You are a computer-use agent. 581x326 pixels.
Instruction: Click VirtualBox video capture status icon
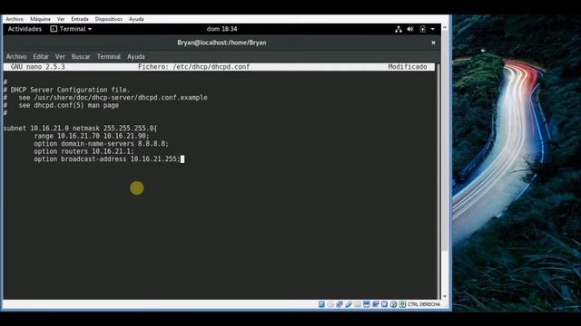pyautogui.click(x=375, y=304)
